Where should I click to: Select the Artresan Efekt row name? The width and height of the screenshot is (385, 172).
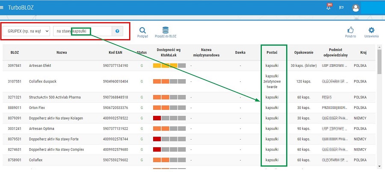tap(40, 66)
